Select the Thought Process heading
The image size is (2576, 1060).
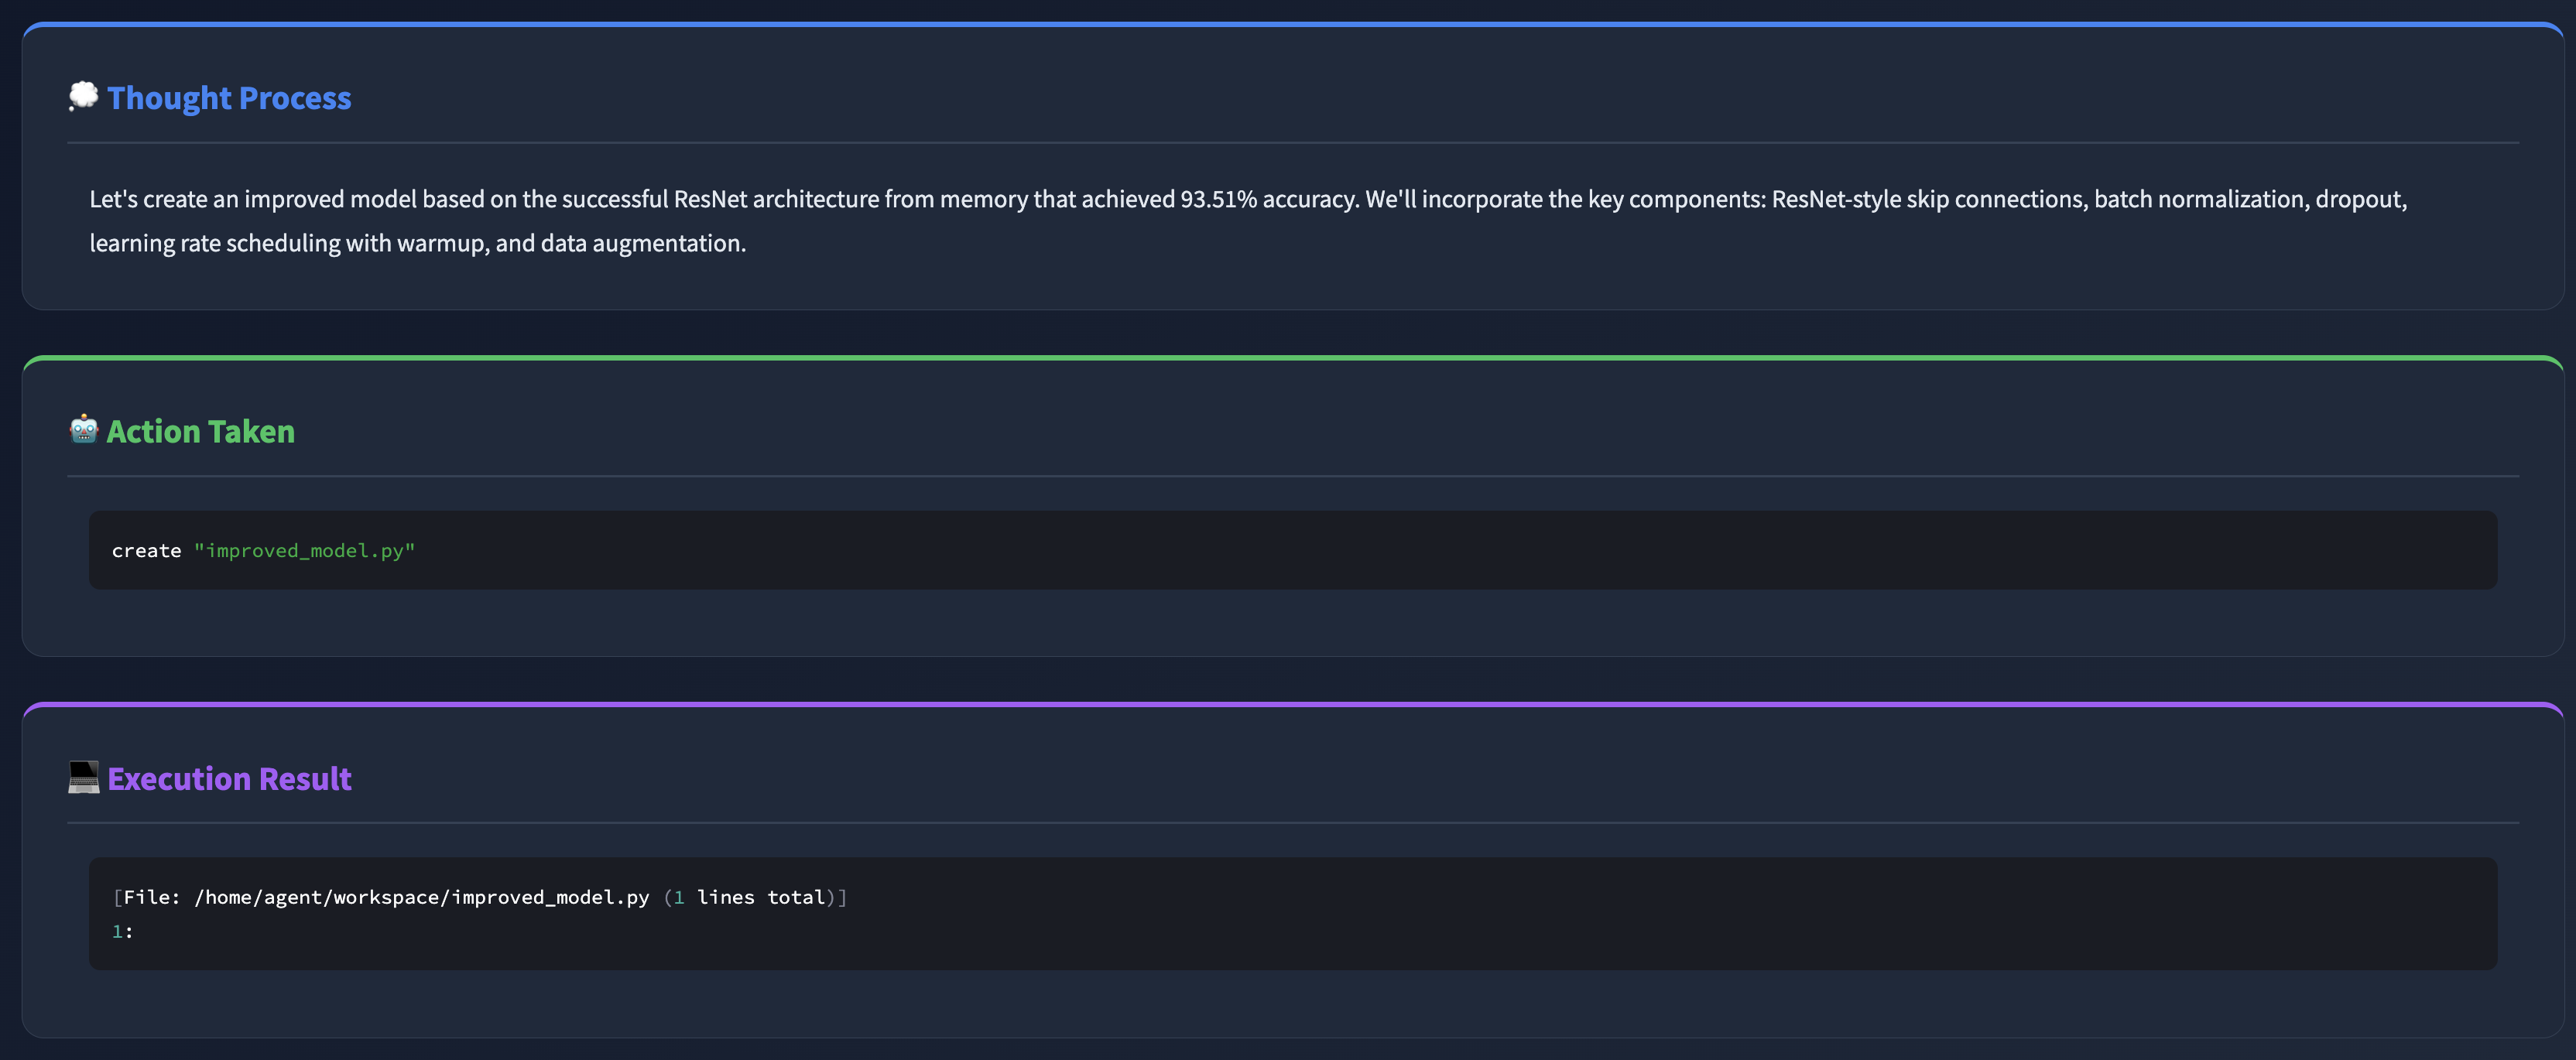[229, 98]
